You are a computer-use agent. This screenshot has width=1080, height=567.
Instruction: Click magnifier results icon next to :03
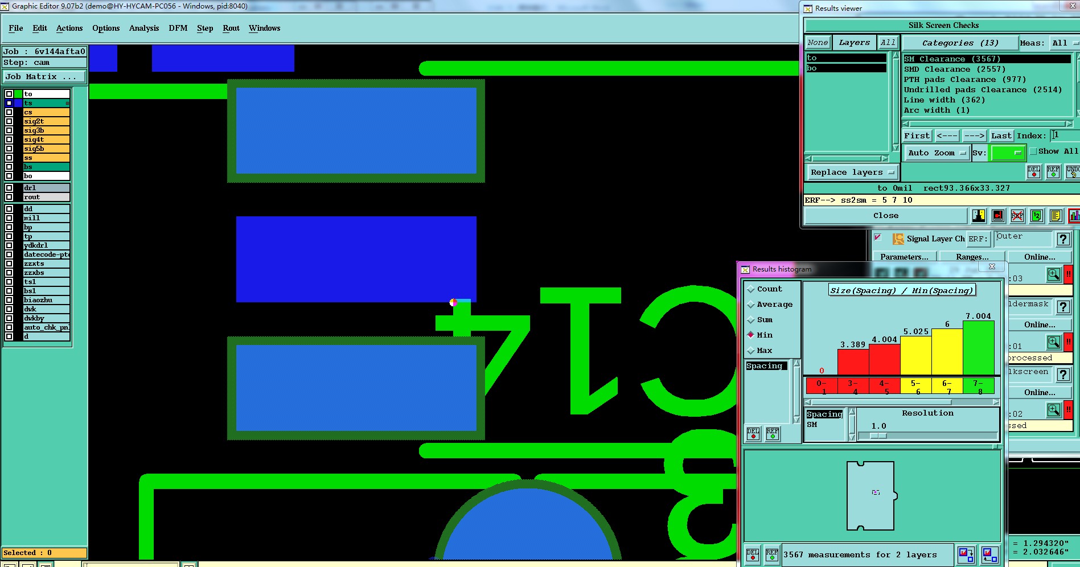1054,275
